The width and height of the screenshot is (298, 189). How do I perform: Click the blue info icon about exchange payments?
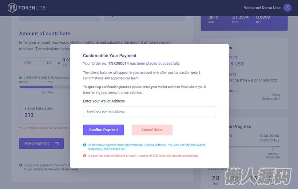coord(85,145)
